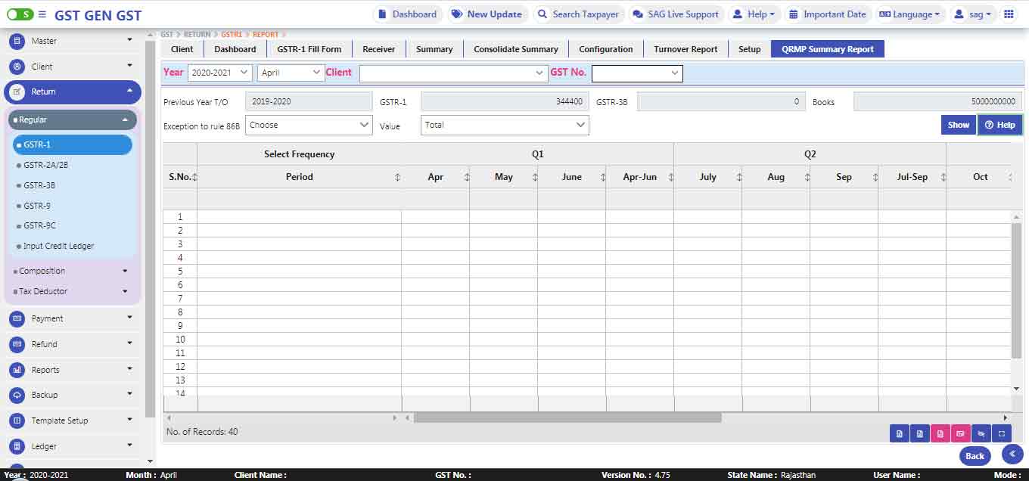Click the fullscreen expand icon below the table

point(1001,433)
